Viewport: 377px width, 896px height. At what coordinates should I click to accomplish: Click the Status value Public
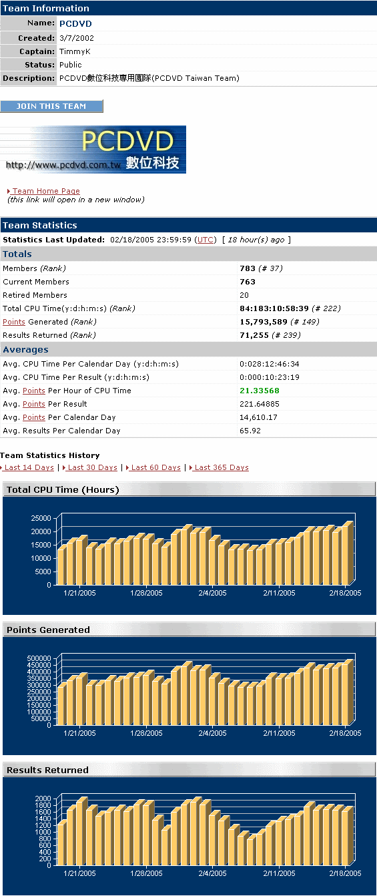click(x=70, y=65)
